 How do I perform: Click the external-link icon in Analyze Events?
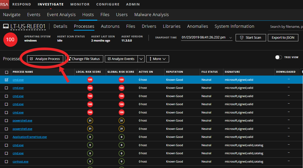click(x=109, y=59)
